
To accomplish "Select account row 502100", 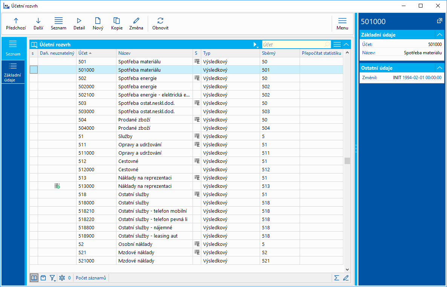I will 187,95.
